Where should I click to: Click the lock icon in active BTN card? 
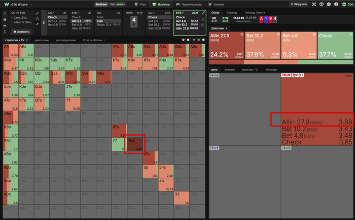[203, 19]
